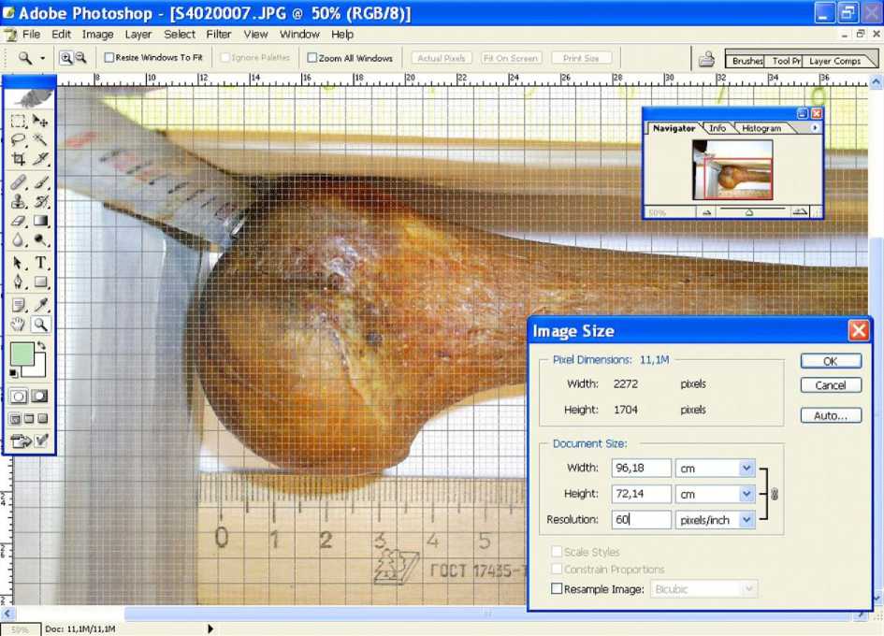The image size is (884, 636).
Task: Select the Move tool
Action: (x=40, y=121)
